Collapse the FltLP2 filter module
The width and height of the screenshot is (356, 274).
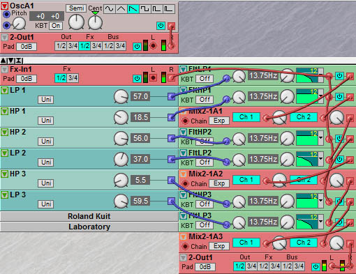(x=183, y=153)
